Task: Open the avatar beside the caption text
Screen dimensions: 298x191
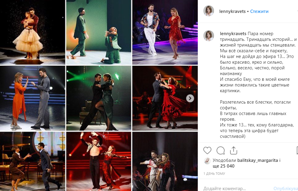Action: [209, 36]
